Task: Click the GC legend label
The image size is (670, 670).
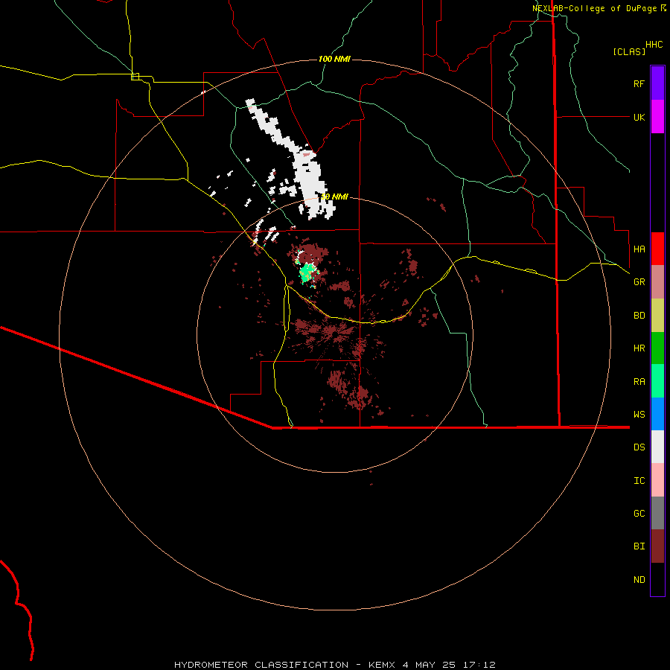Action: (639, 514)
